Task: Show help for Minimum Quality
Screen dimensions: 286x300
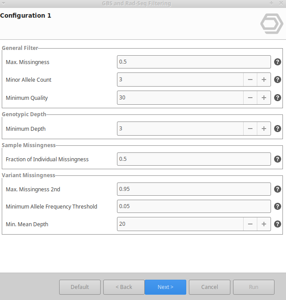Action: [x=278, y=98]
